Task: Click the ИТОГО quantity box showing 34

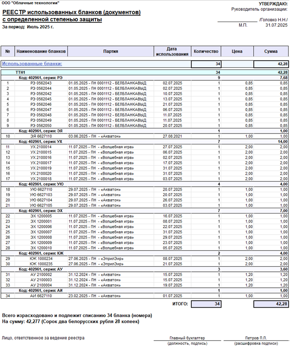Action: pos(206,304)
